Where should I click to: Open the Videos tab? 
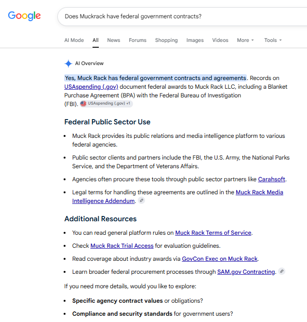220,40
